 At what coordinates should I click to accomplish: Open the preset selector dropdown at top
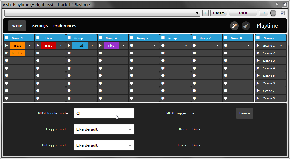(x=102, y=13)
